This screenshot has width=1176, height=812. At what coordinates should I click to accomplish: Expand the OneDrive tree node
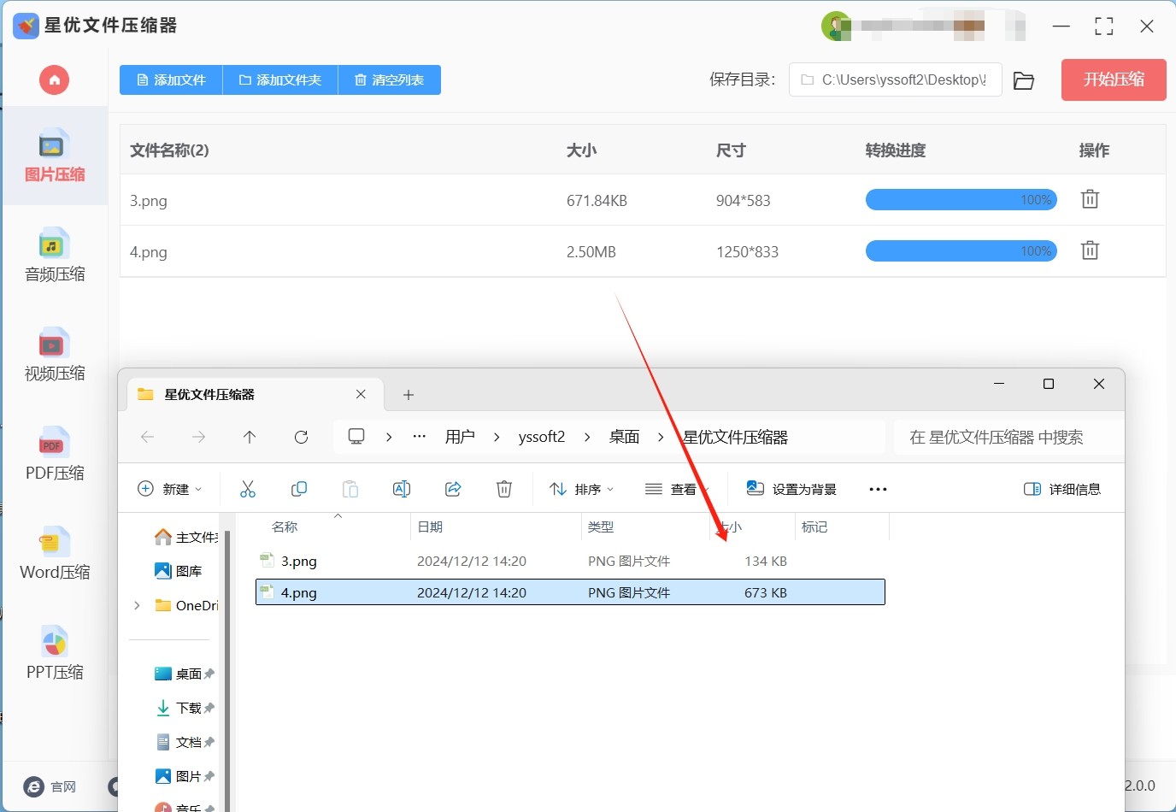[x=137, y=605]
